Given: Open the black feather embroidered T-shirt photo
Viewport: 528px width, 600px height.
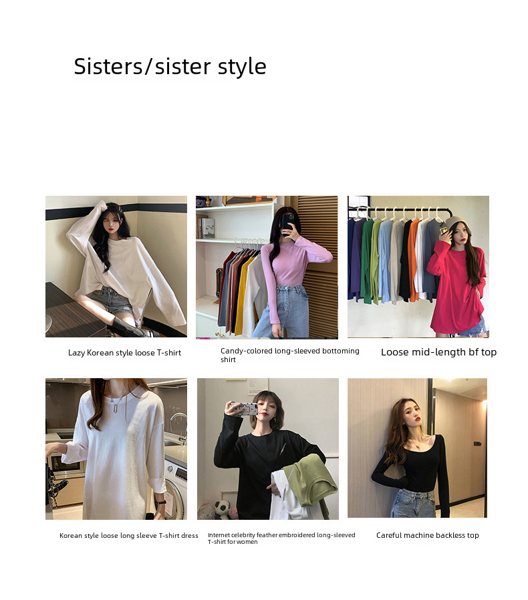Looking at the screenshot, I should coord(268,449).
